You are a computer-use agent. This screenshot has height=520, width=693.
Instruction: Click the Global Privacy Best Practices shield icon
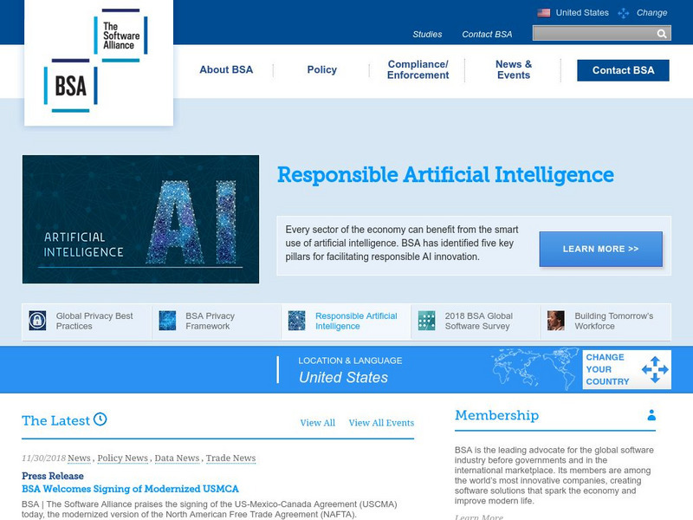point(36,317)
